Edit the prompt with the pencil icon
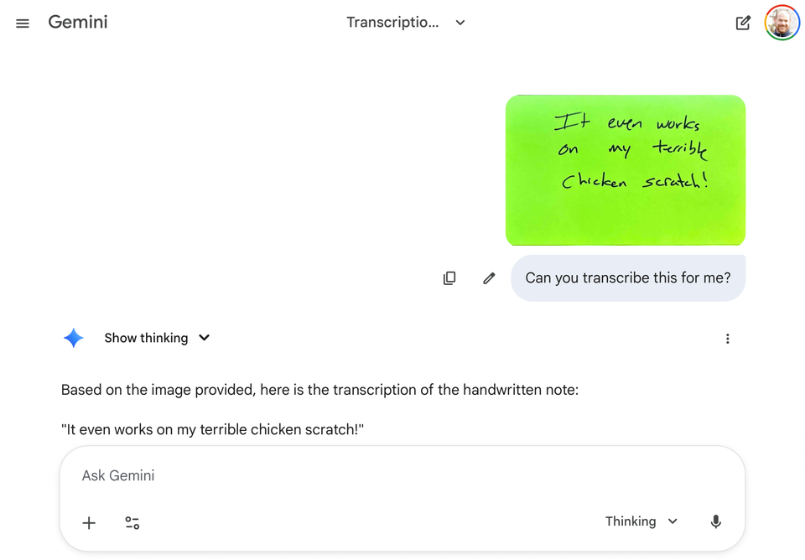This screenshot has height=560, width=805. 489,277
